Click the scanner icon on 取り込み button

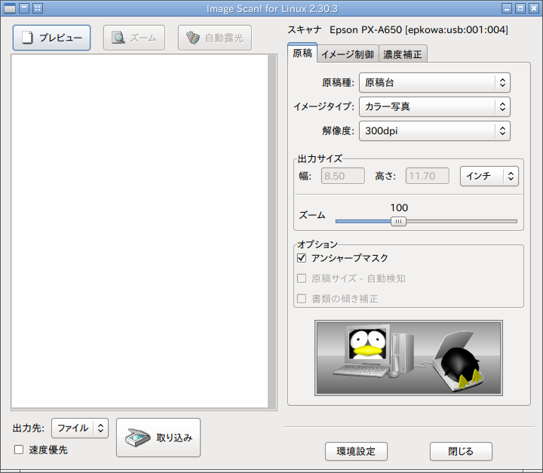(x=137, y=438)
